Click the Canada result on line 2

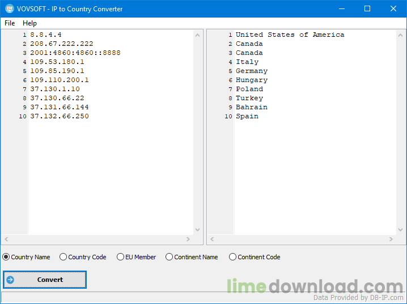point(249,44)
